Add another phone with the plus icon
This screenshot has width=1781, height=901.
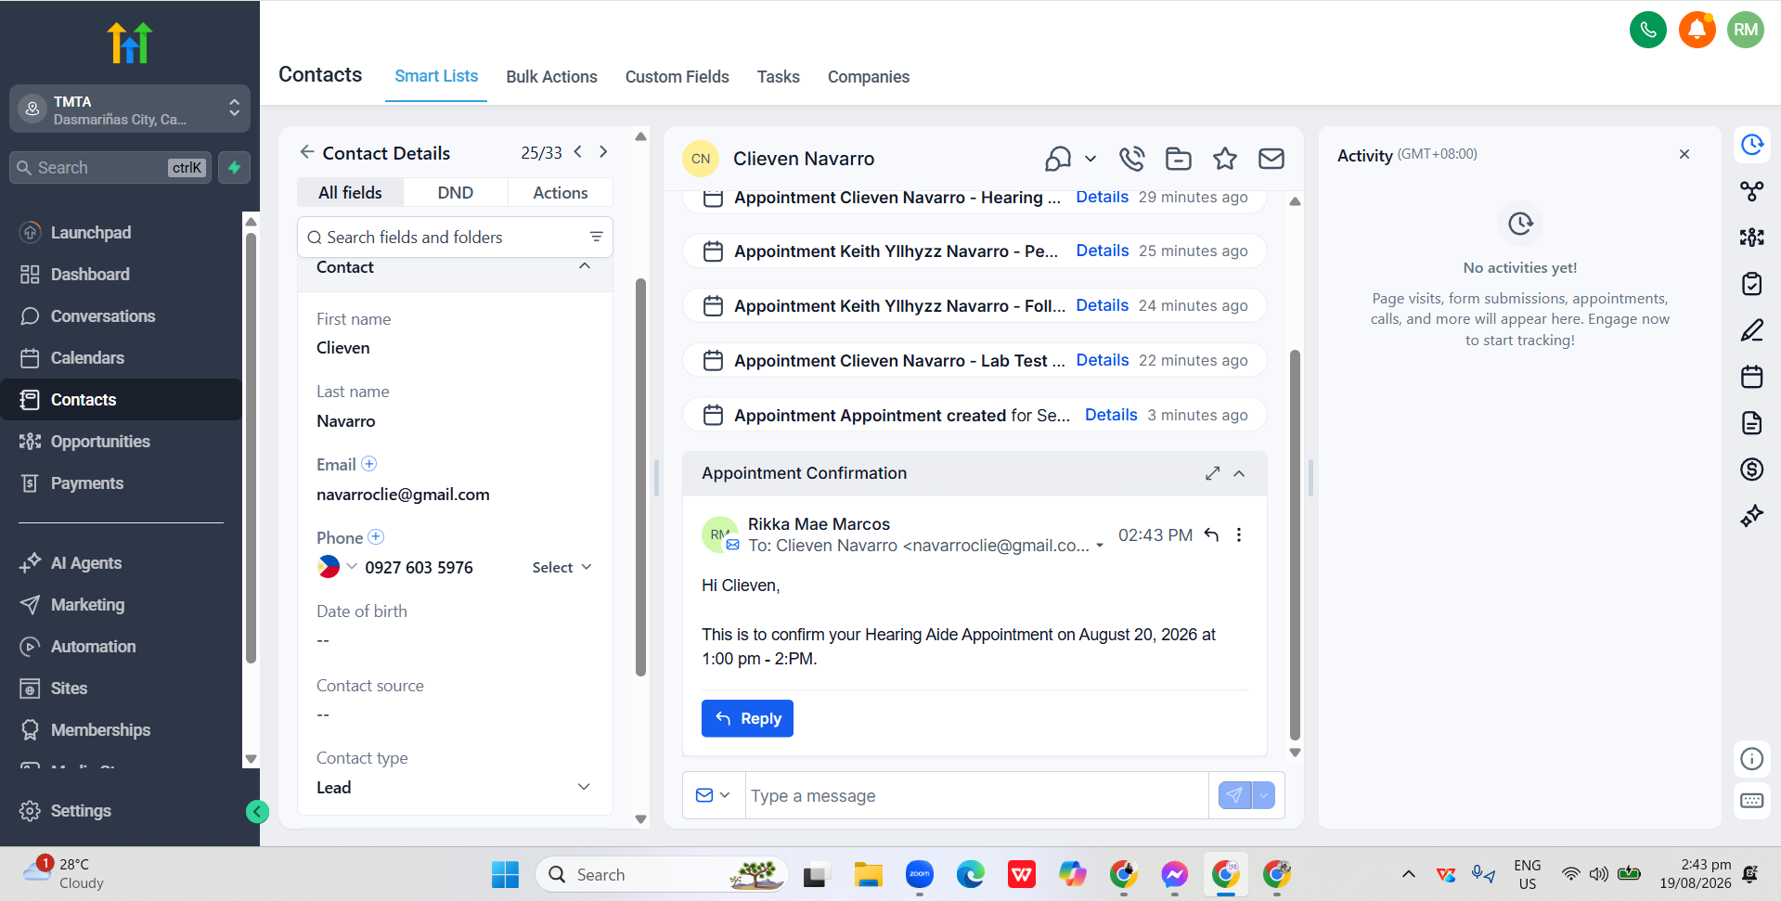pyautogui.click(x=376, y=537)
